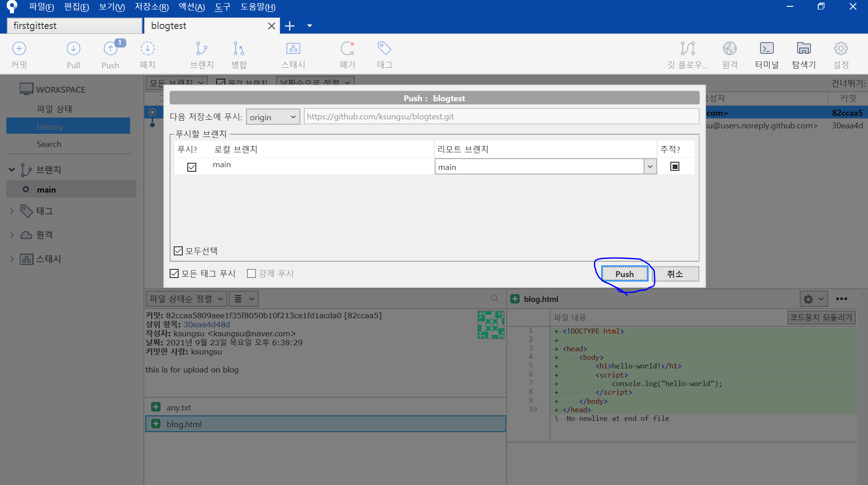This screenshot has width=868, height=485.
Task: Select File Status (파일 상태) in sidebar
Action: point(54,109)
